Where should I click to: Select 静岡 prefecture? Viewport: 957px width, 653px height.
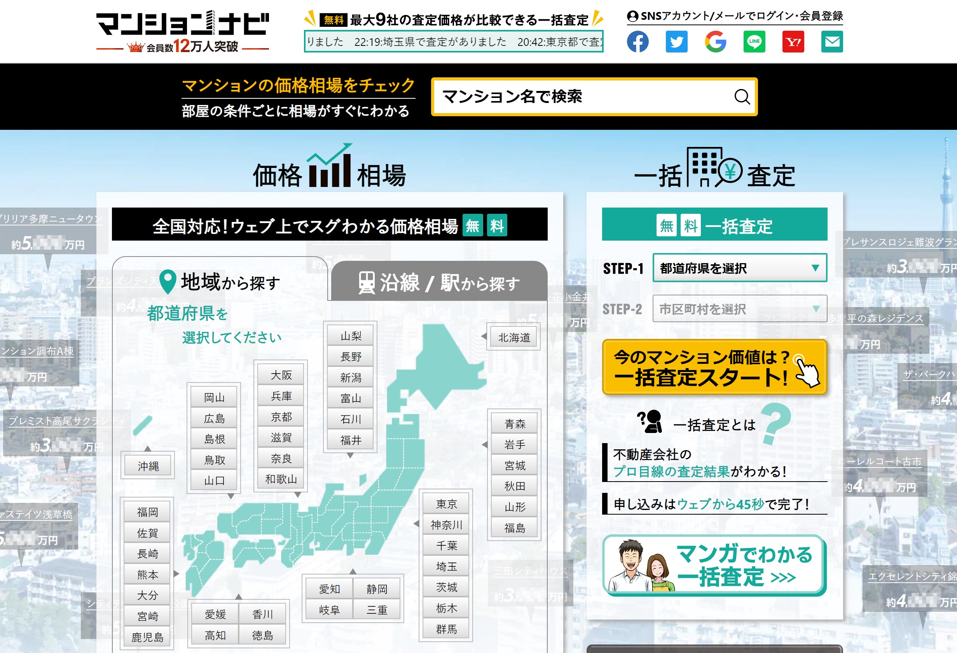click(x=377, y=589)
